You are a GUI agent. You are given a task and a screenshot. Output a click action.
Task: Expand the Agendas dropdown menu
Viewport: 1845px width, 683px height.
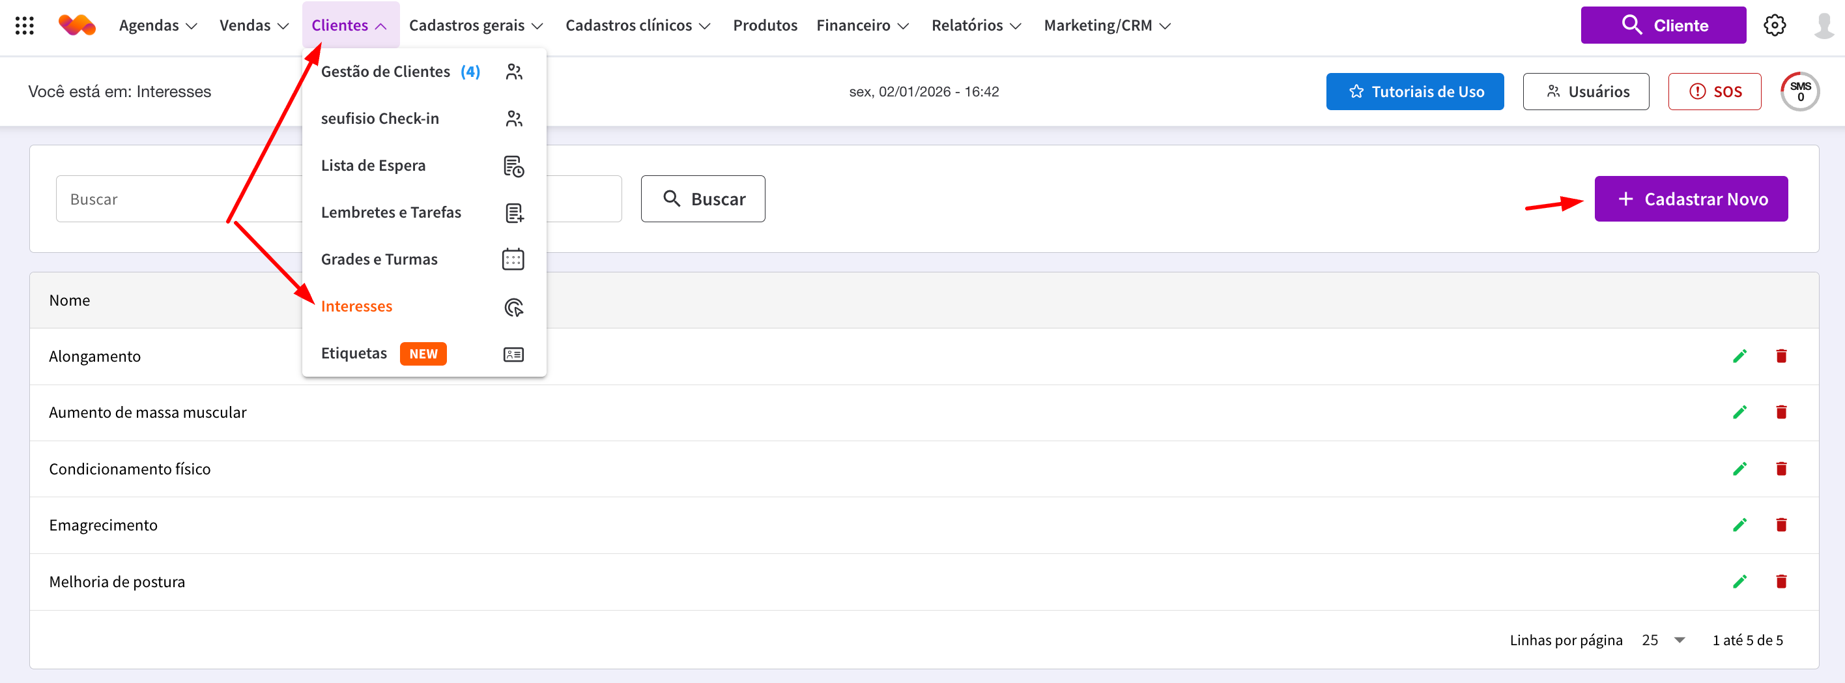pyautogui.click(x=158, y=26)
